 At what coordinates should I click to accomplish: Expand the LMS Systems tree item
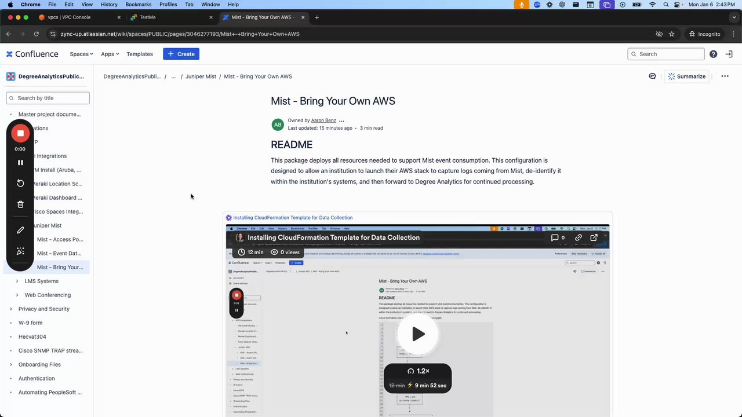point(17,281)
